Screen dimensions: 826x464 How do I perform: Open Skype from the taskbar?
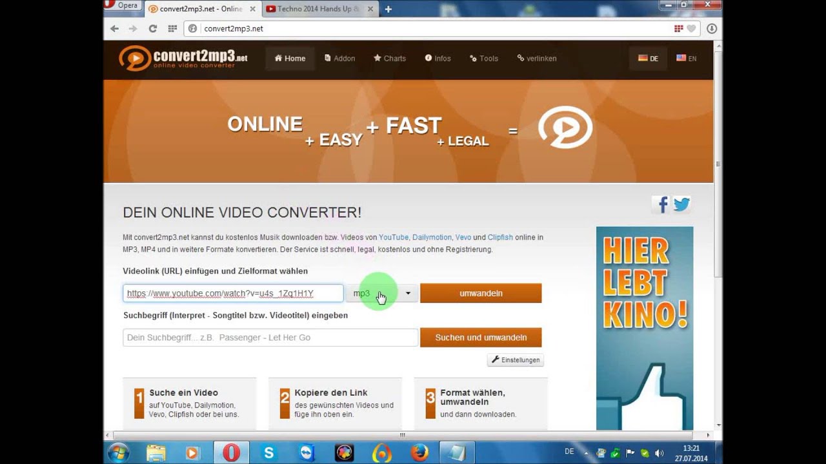tap(268, 453)
